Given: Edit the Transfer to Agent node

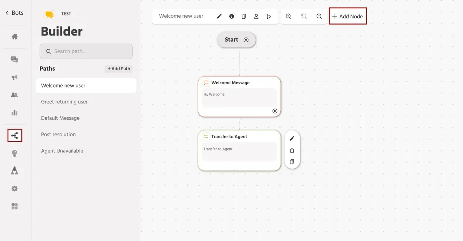Looking at the screenshot, I should click(x=292, y=138).
